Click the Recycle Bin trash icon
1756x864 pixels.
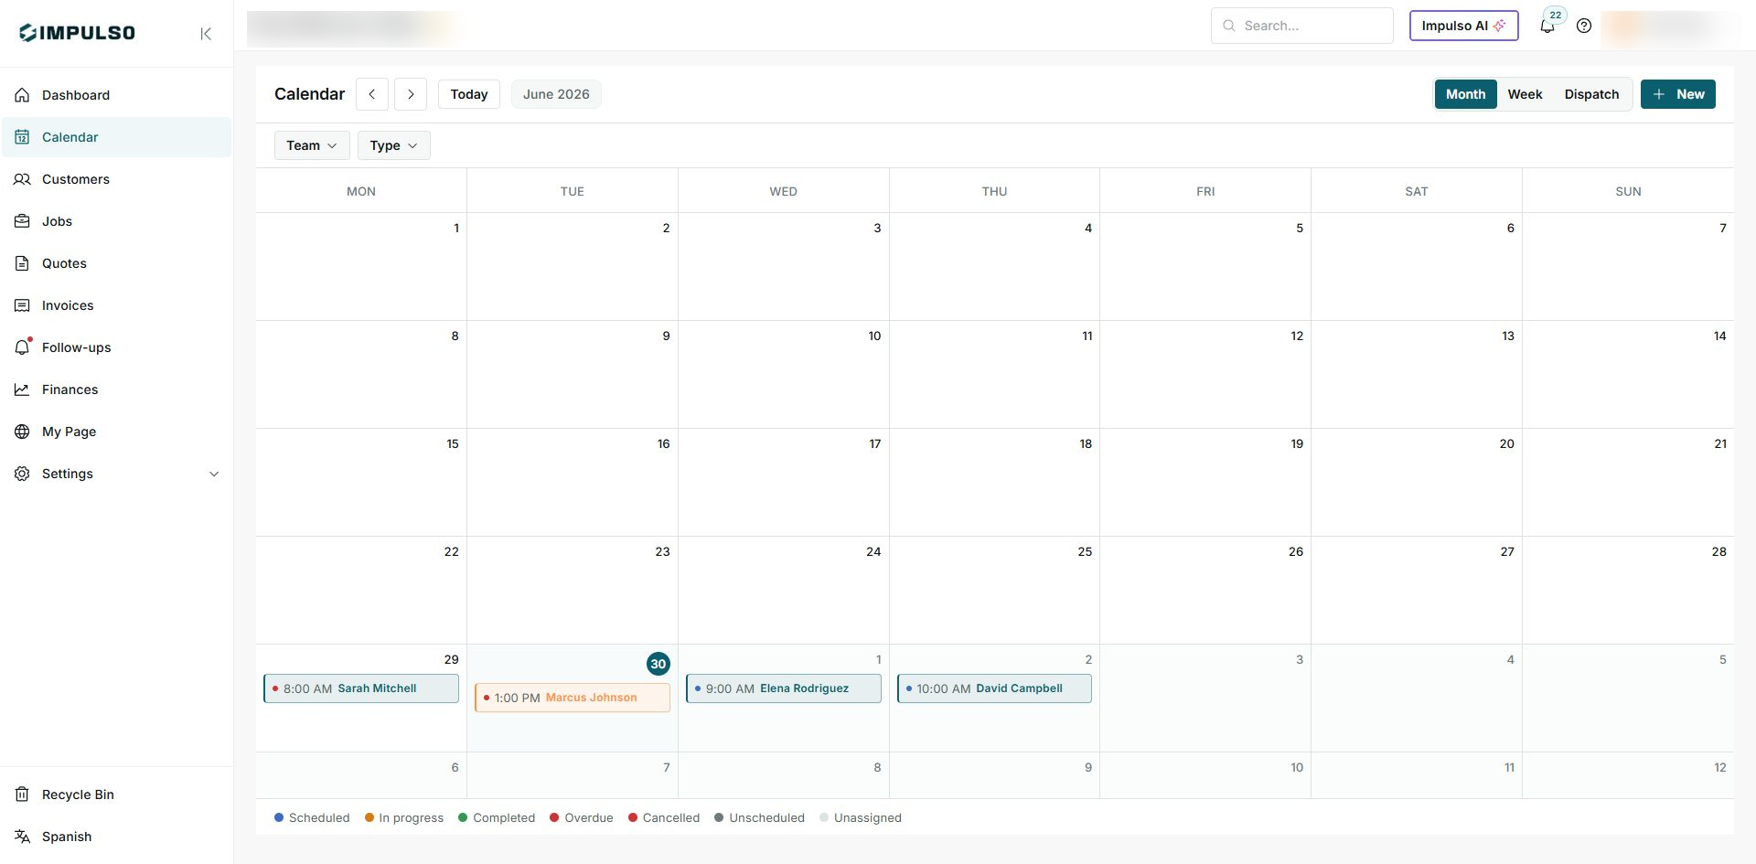22,795
